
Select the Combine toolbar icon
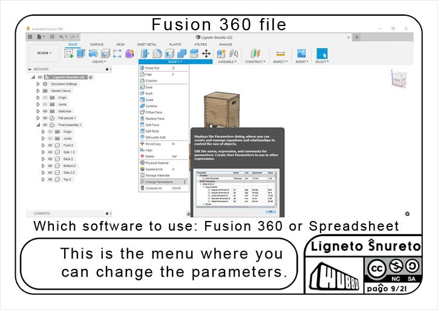pyautogui.click(x=182, y=53)
